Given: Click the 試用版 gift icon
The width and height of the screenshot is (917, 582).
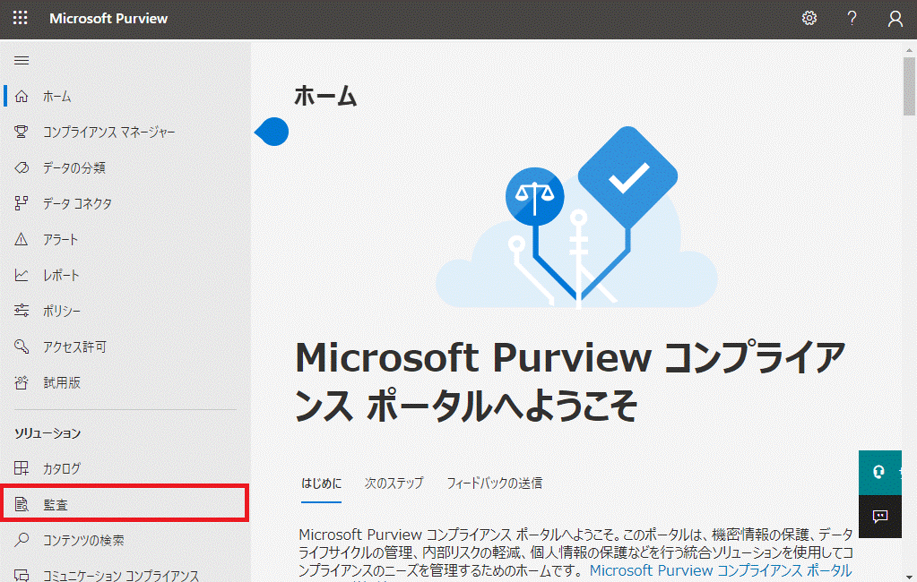Looking at the screenshot, I should point(22,382).
